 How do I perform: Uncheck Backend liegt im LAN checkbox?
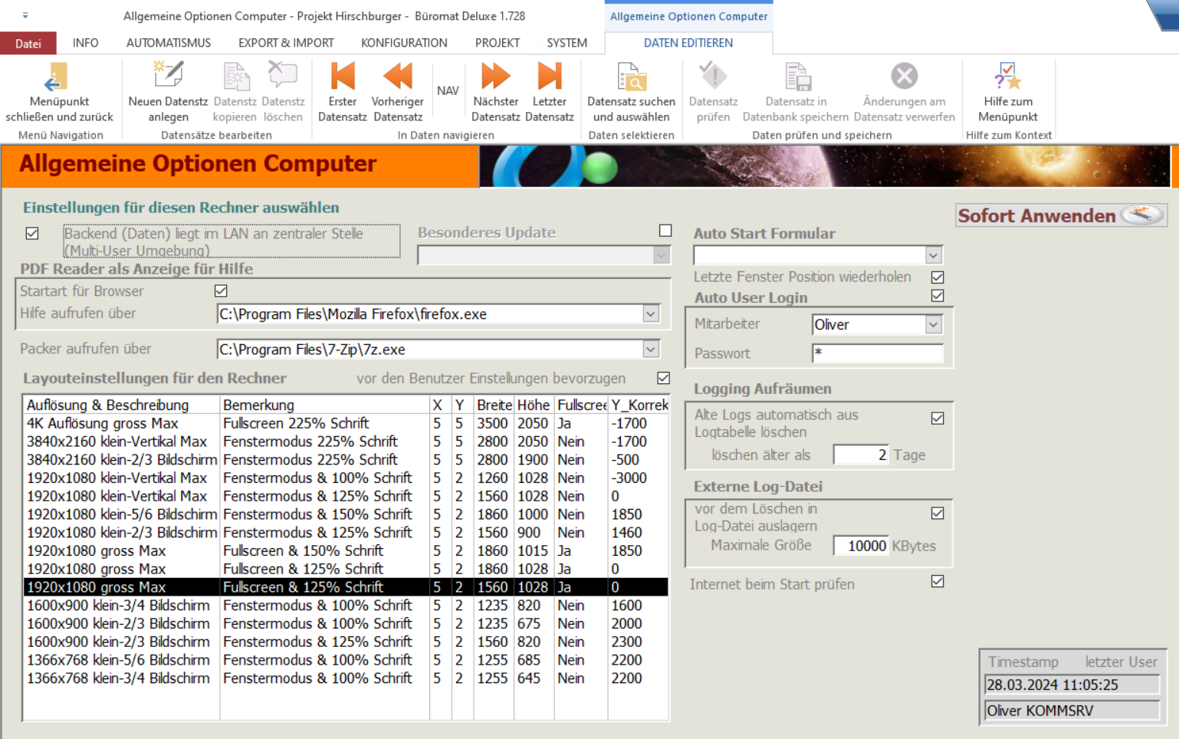(32, 233)
